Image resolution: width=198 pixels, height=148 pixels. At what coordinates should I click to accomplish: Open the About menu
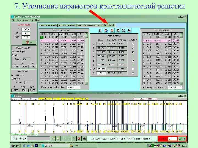tap(26, 20)
